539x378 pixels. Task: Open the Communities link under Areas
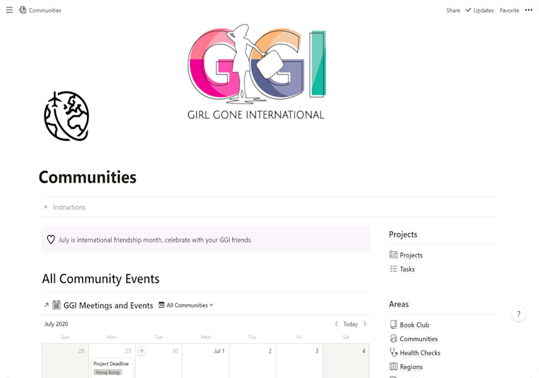click(418, 339)
